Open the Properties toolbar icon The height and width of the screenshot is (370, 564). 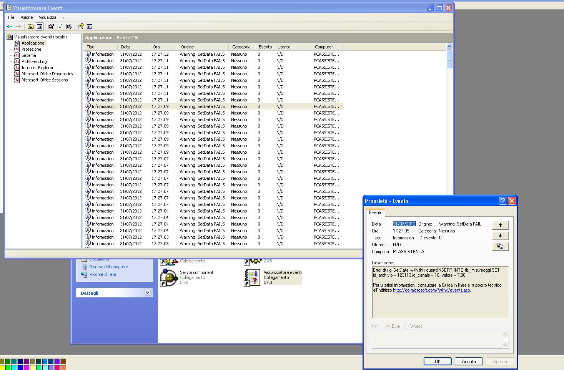point(51,27)
